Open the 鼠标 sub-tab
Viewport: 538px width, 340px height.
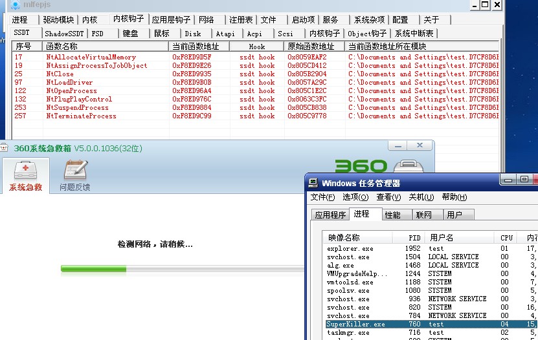[x=162, y=34]
